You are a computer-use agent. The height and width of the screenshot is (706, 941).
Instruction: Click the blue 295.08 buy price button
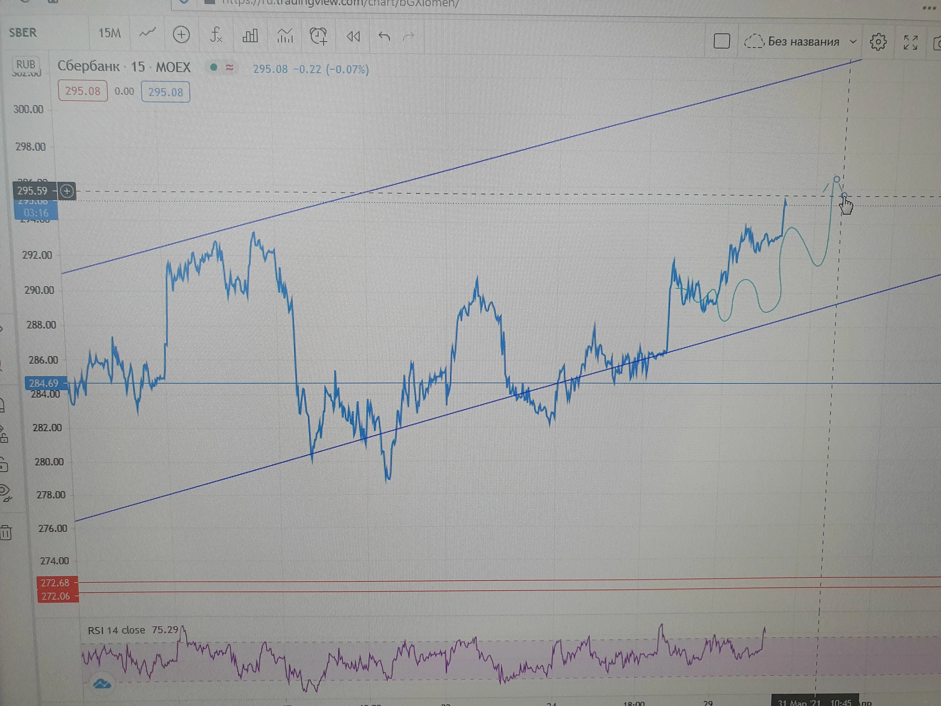pos(166,92)
